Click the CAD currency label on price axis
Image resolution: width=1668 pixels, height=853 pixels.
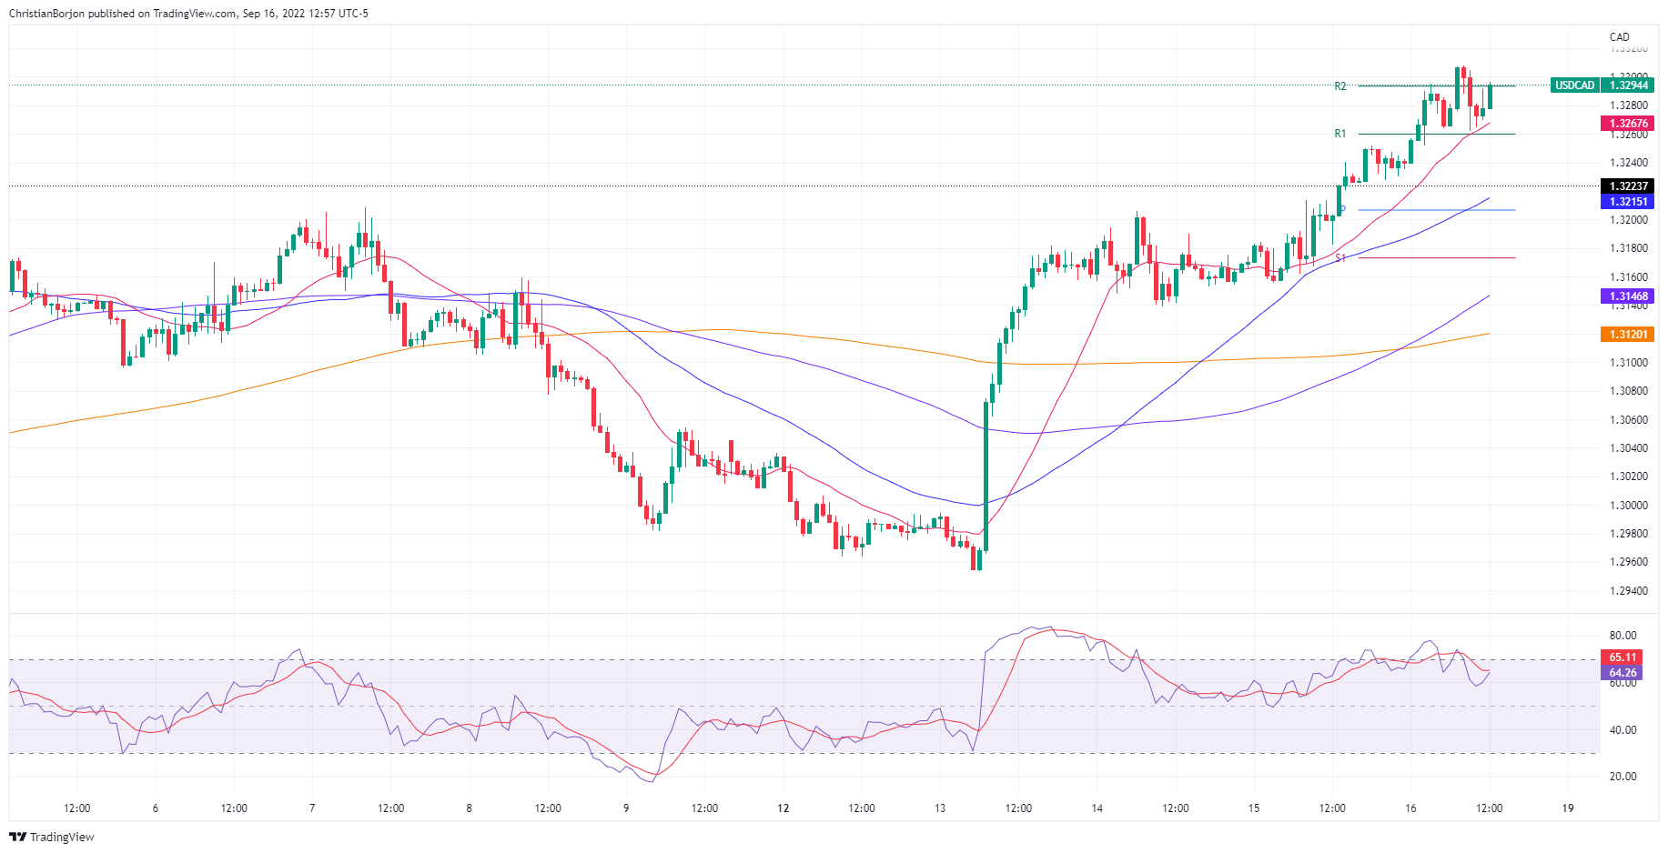point(1620,37)
